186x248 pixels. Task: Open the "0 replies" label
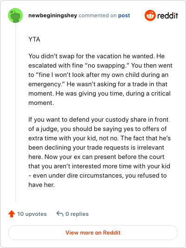[x=77, y=214]
